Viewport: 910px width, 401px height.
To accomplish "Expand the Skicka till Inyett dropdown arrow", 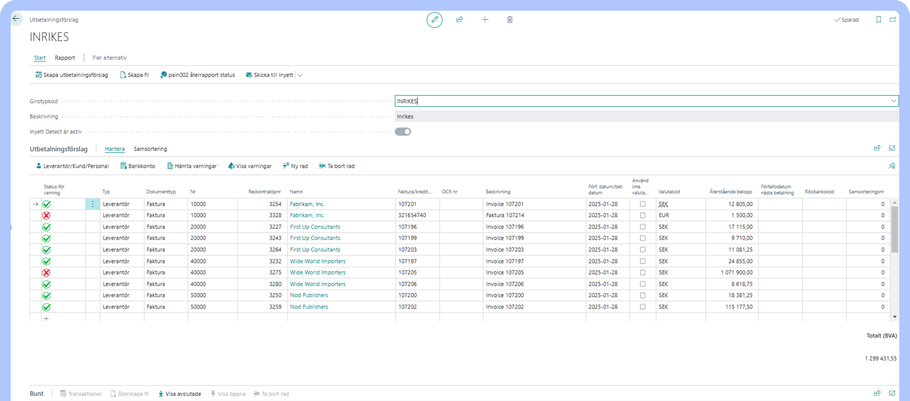I will [300, 75].
